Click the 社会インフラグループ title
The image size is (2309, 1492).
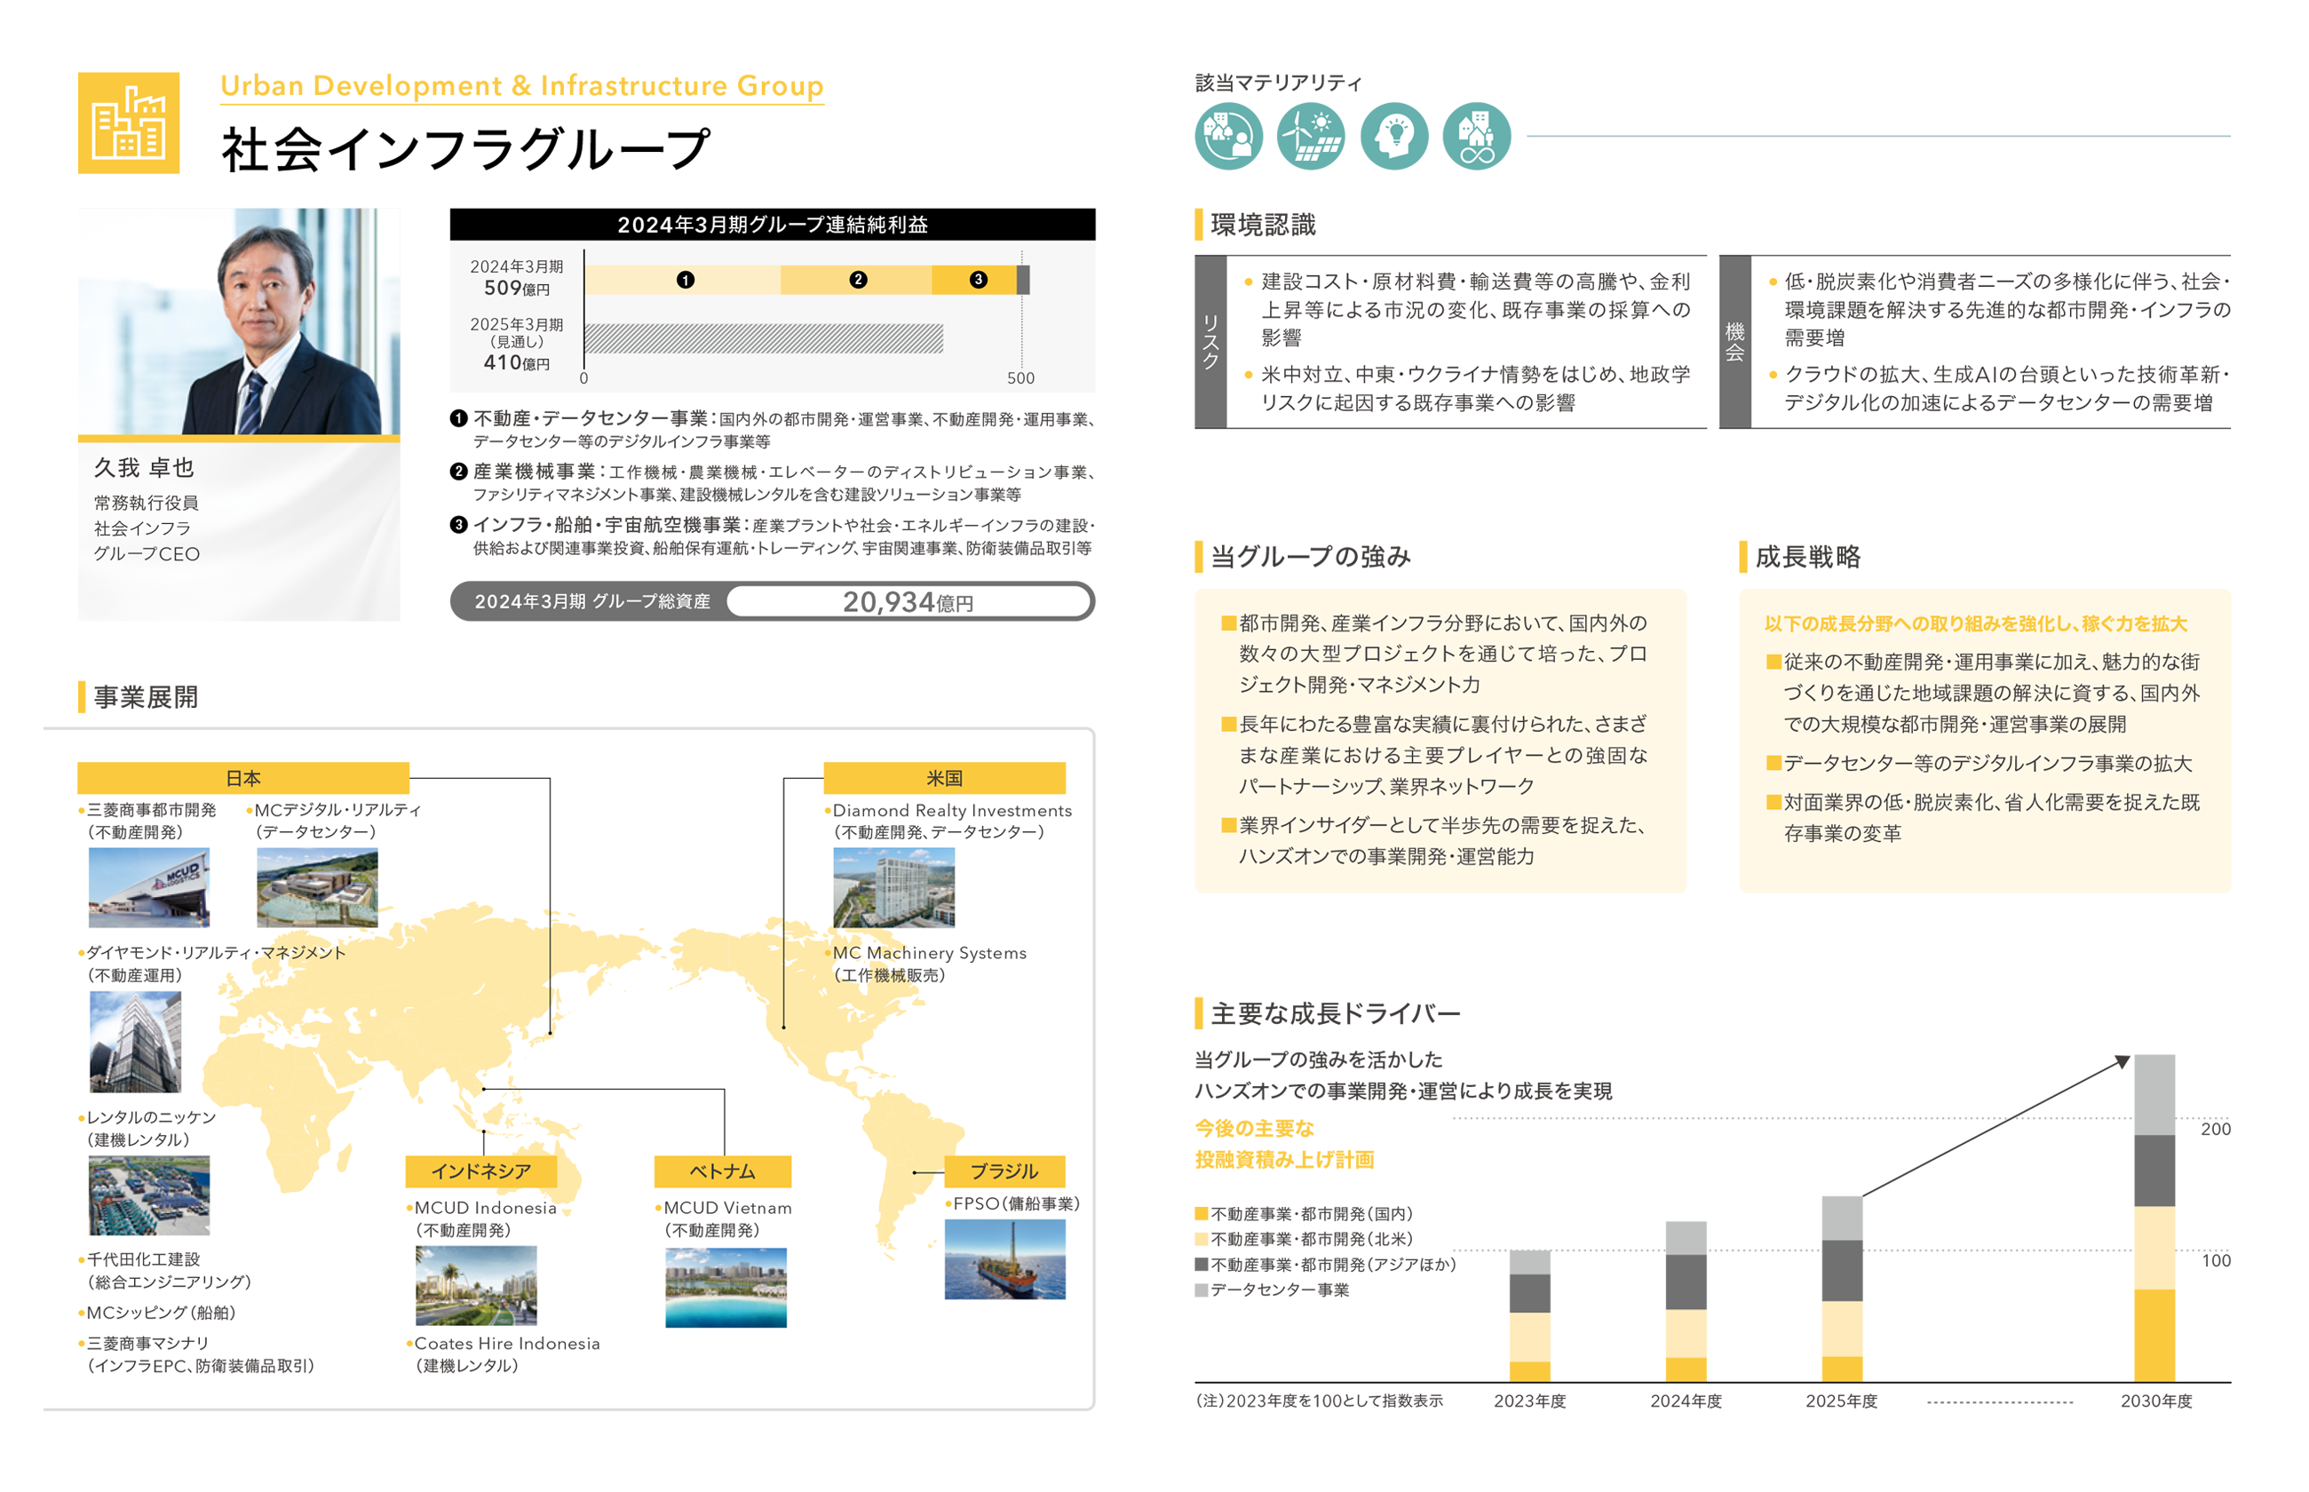pyautogui.click(x=466, y=149)
